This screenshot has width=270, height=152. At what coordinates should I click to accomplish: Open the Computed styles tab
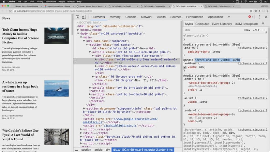[x=202, y=24]
